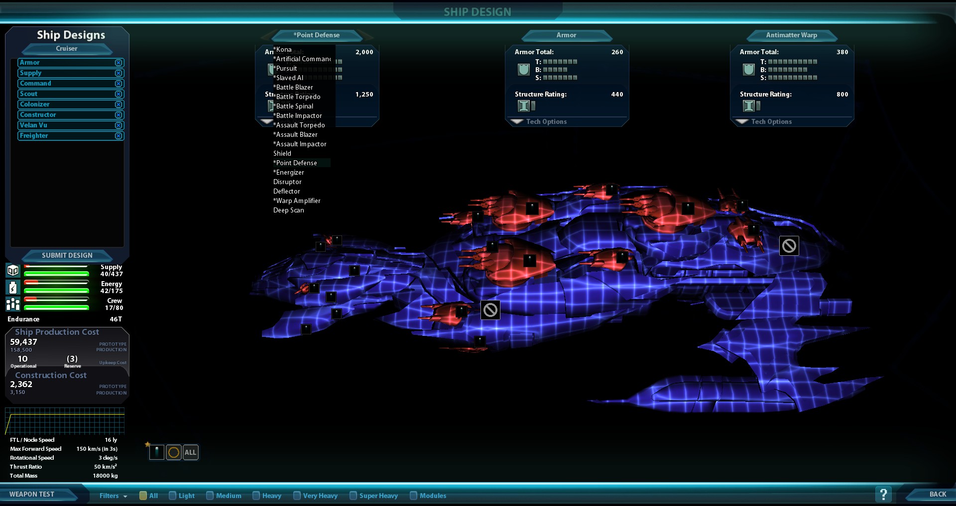Delete the Colonizer ship design
This screenshot has width=956, height=506.
coord(119,104)
